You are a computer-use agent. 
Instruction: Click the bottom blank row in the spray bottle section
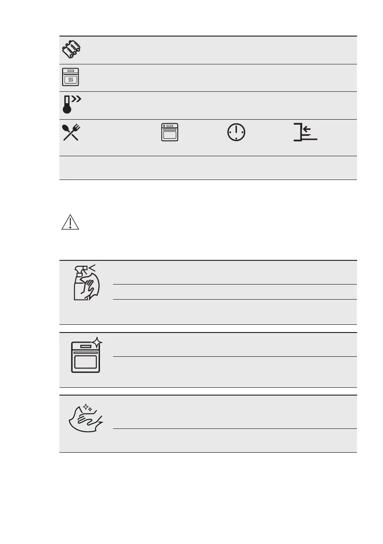(235, 312)
